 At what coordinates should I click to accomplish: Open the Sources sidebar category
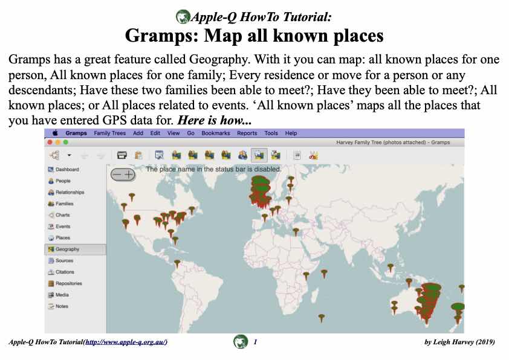60,260
